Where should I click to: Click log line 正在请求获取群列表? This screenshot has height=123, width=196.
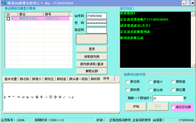click(135, 32)
